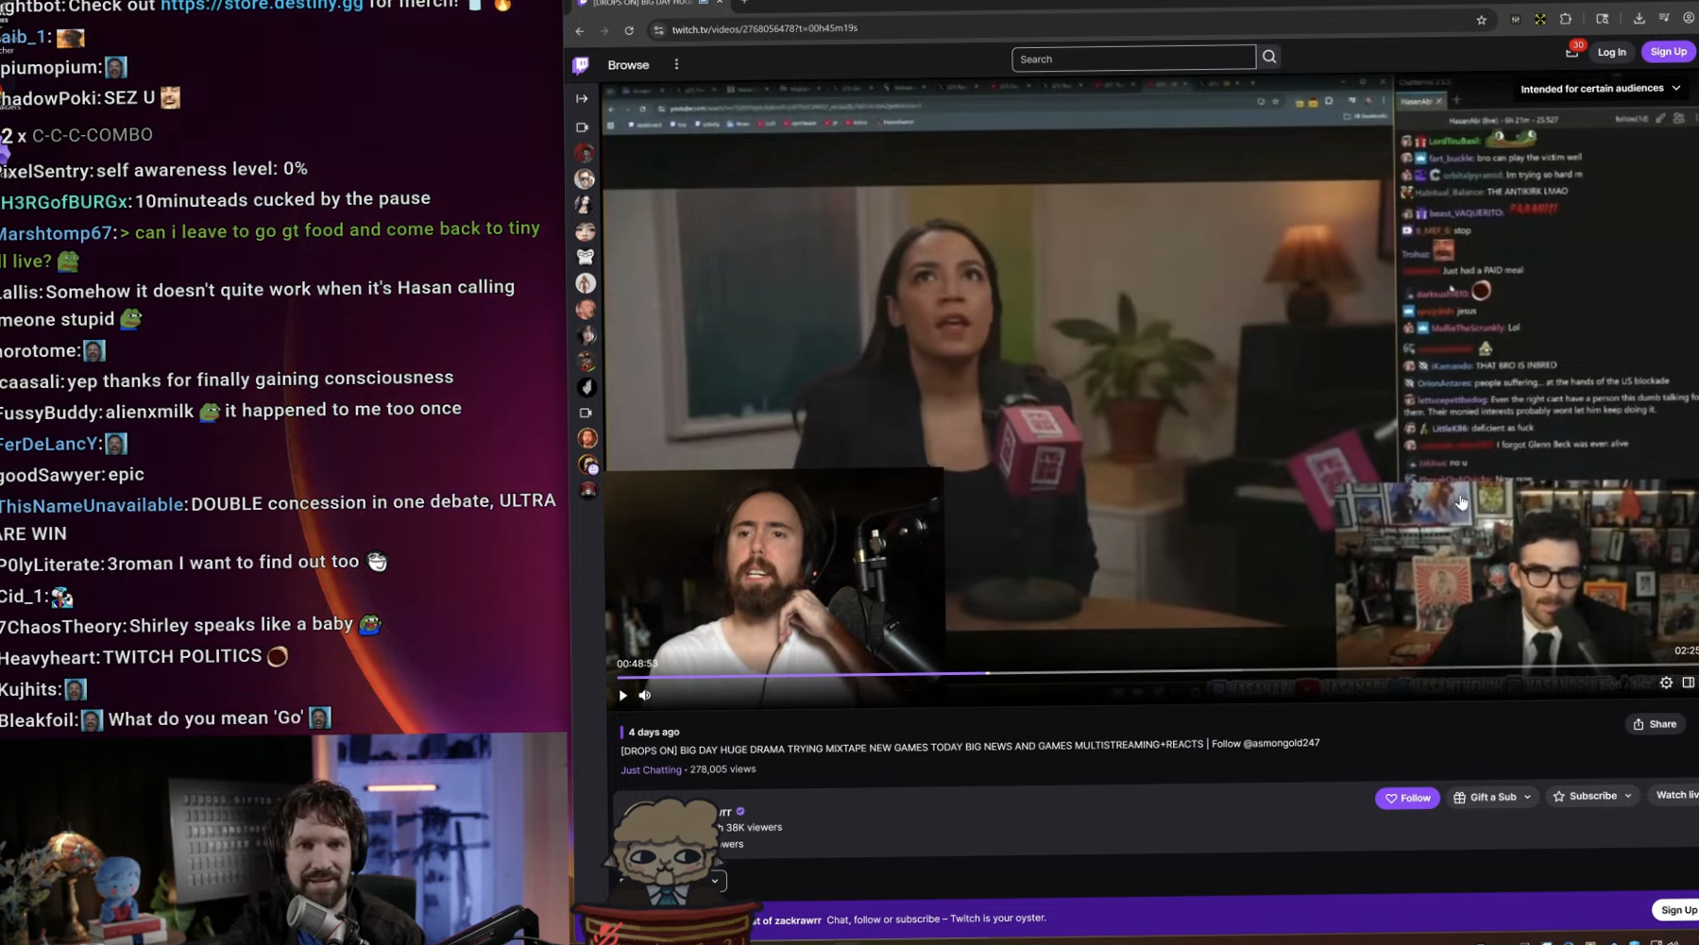Click the Share button below video
The height and width of the screenshot is (945, 1699).
(x=1655, y=724)
